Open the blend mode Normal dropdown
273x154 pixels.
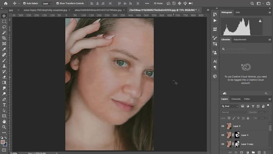pyautogui.click(x=234, y=112)
